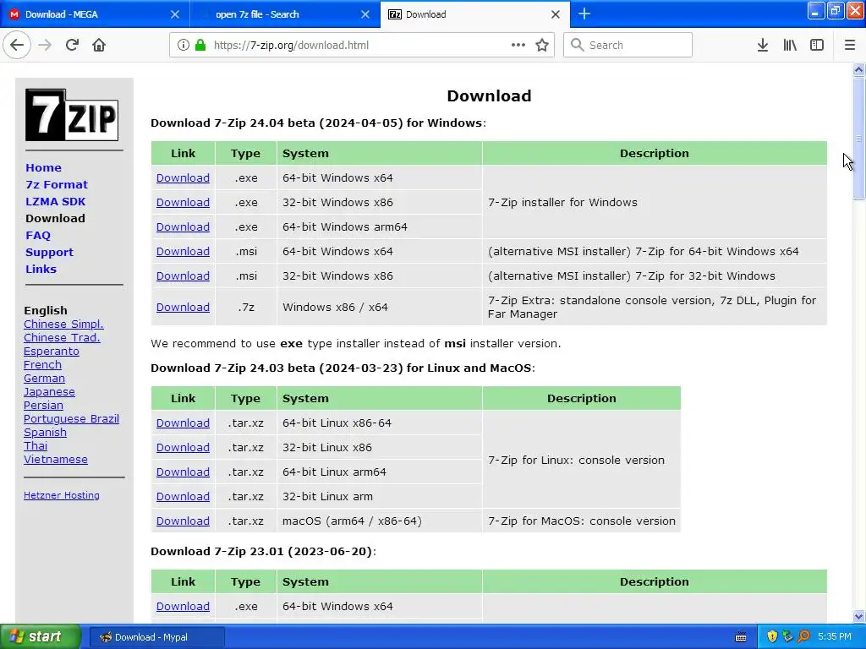Show site information icon in address bar
Screen dimensions: 866x649
click(x=184, y=46)
